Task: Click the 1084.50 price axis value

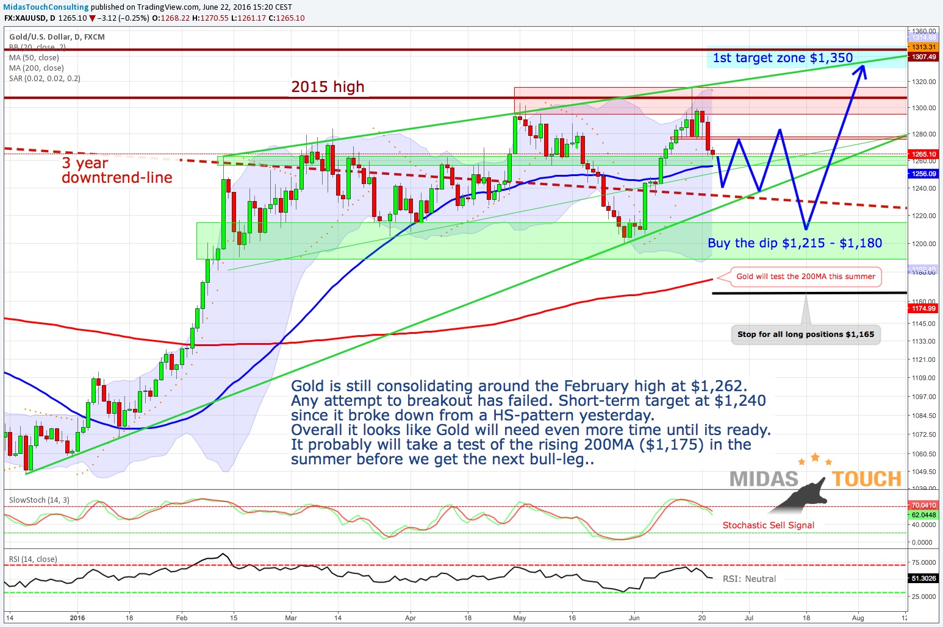Action: [923, 416]
